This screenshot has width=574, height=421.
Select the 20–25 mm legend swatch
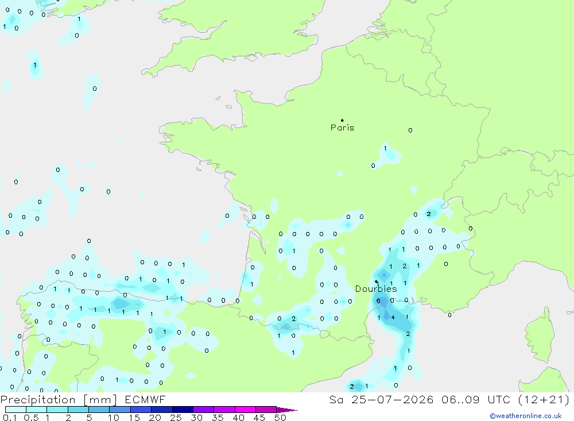(x=162, y=410)
